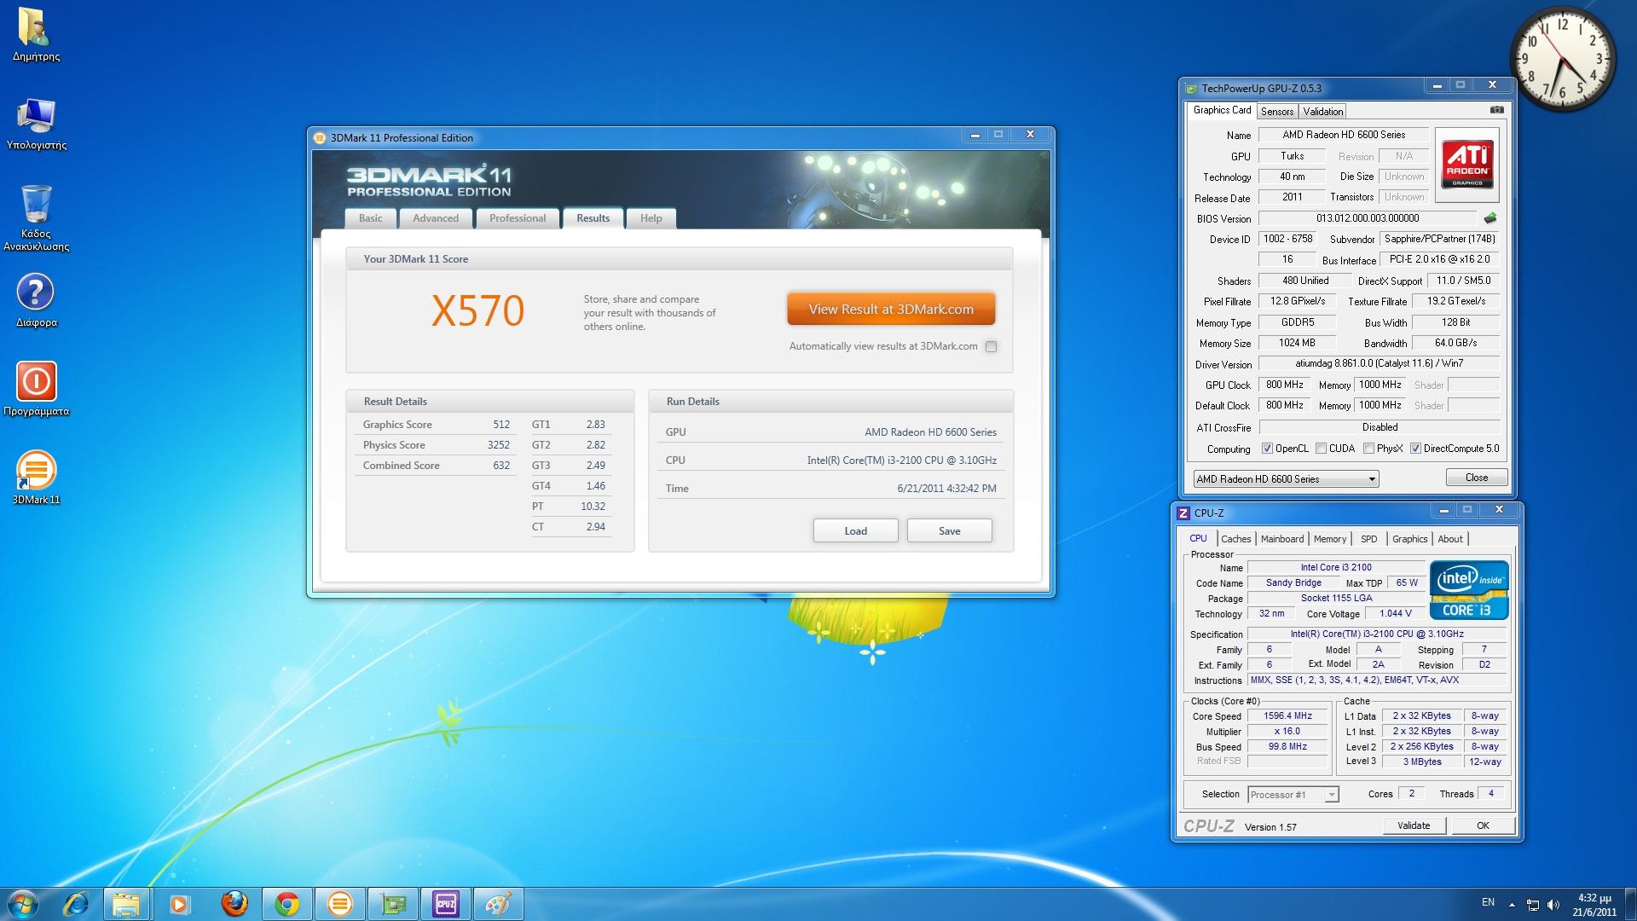
Task: Toggle the OpenCL checkbox in GPU-Z
Action: click(1267, 449)
